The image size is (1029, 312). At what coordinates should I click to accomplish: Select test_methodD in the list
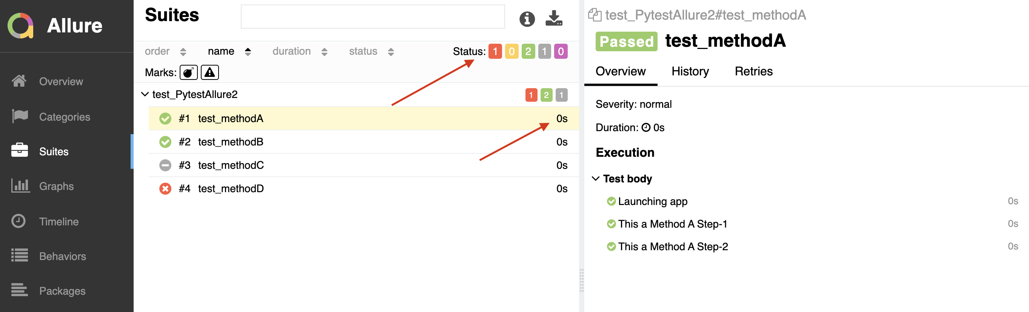pos(231,189)
